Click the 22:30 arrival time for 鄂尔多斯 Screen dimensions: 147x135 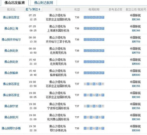coord(33,130)
